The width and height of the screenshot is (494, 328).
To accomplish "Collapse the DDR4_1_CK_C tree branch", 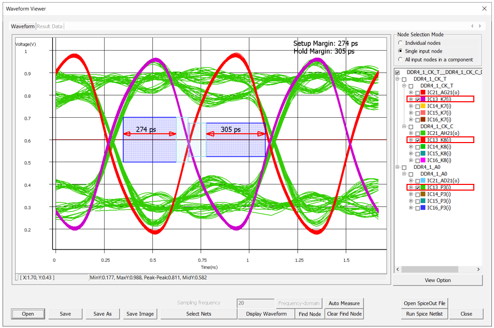I will 404,127.
